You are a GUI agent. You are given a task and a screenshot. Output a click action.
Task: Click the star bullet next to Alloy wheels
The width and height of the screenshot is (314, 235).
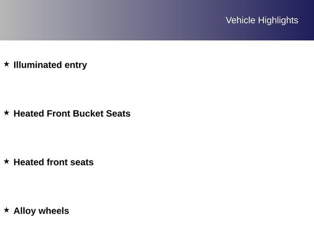pos(6,210)
